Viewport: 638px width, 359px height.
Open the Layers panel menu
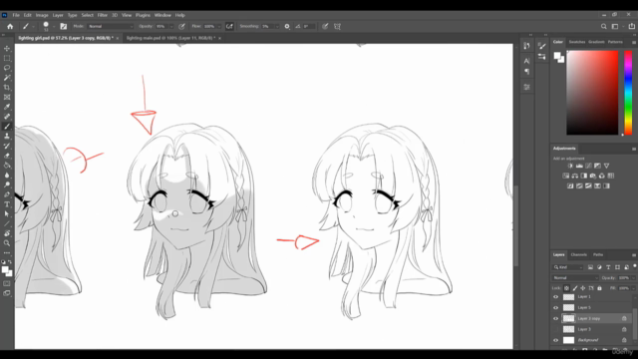(634, 255)
